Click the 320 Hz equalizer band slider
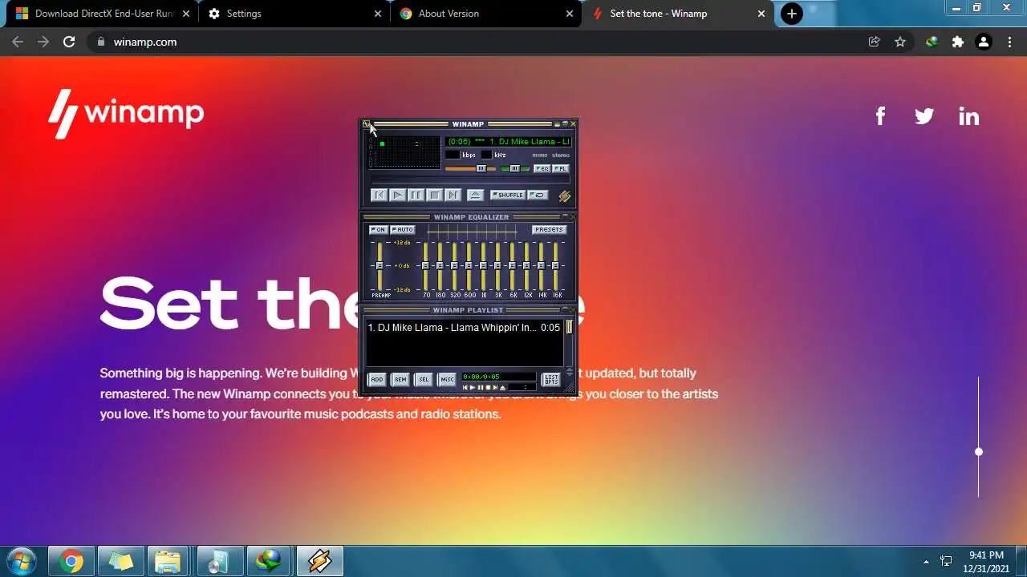Screen dimensions: 1027x577 [454, 266]
